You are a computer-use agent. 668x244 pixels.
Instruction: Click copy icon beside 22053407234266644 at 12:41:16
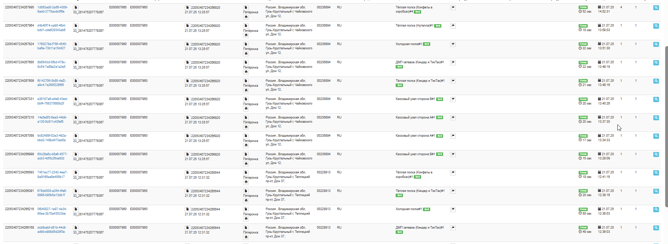187,173
